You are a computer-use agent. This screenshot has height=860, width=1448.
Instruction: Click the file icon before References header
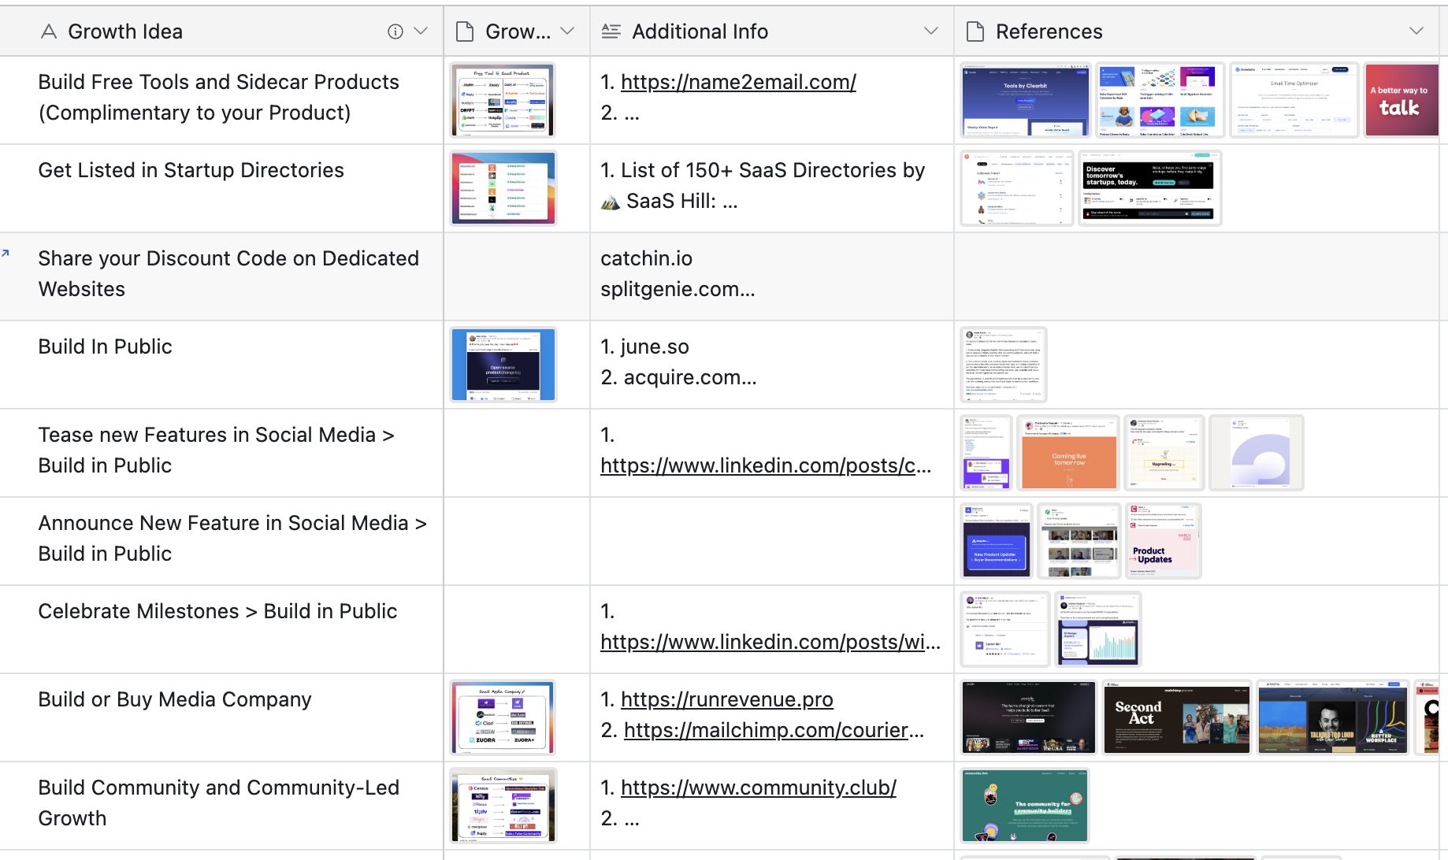point(975,31)
